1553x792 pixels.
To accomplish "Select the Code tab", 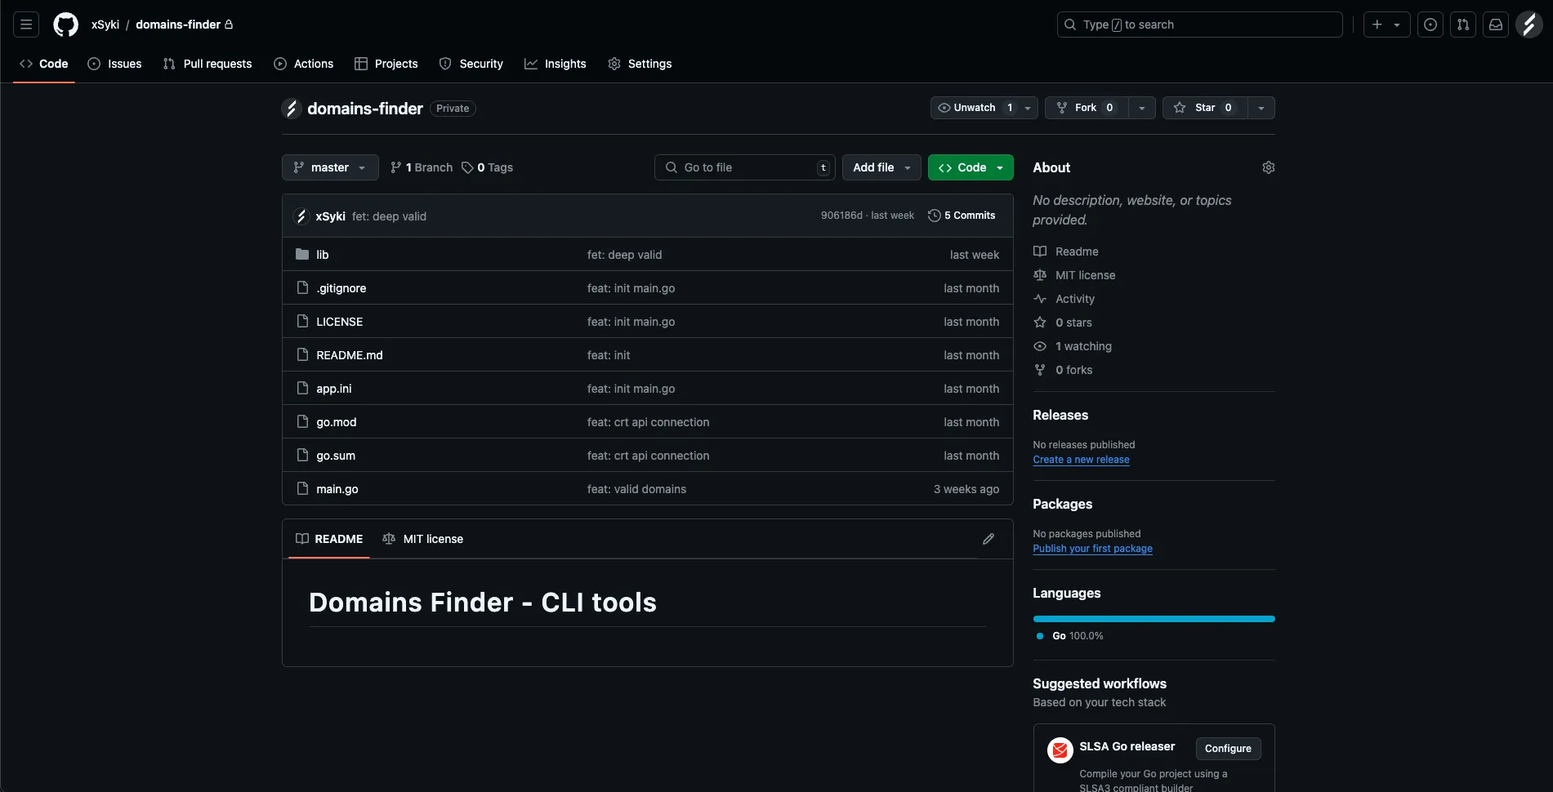I will point(44,64).
